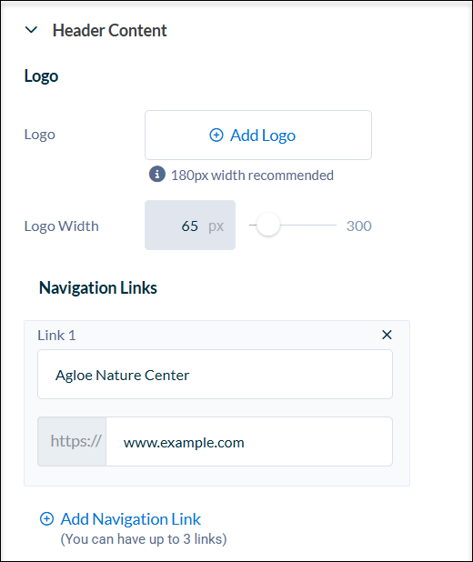Click the https:// prefix box
The image size is (473, 562).
72,442
